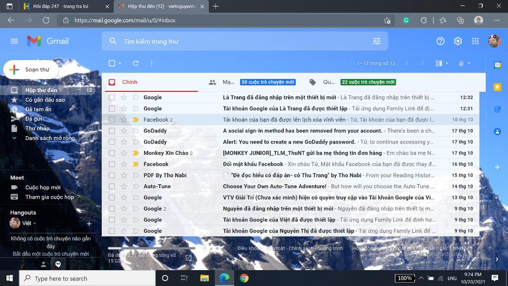
Task: Open the Gmail support help icon
Action: pos(441,41)
